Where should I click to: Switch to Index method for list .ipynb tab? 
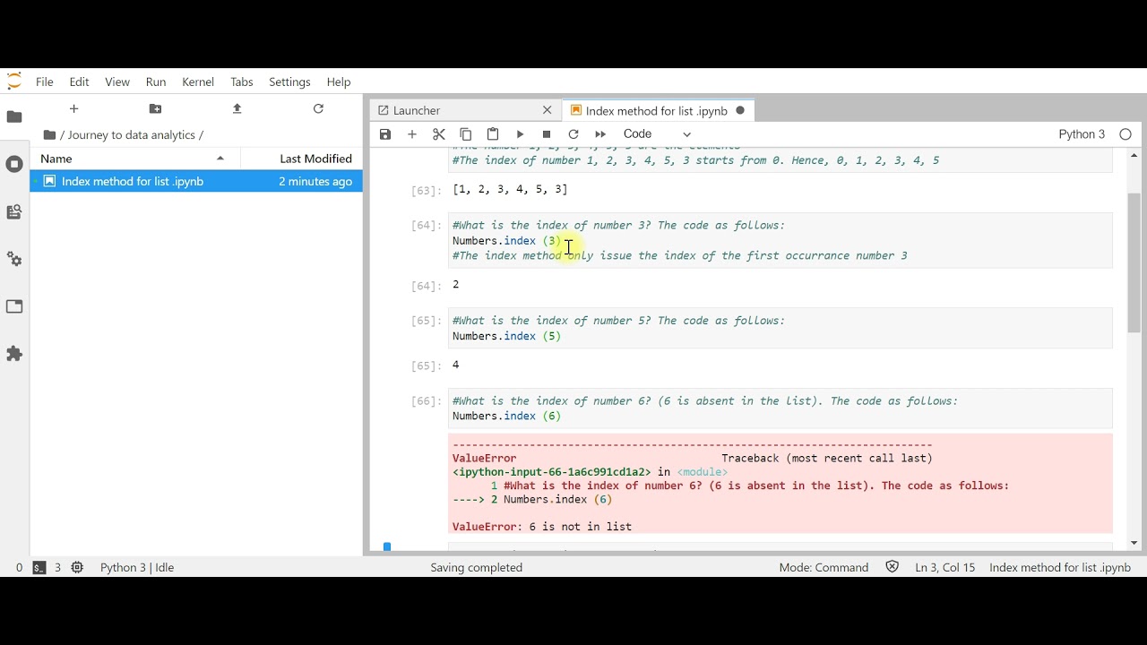(x=658, y=110)
